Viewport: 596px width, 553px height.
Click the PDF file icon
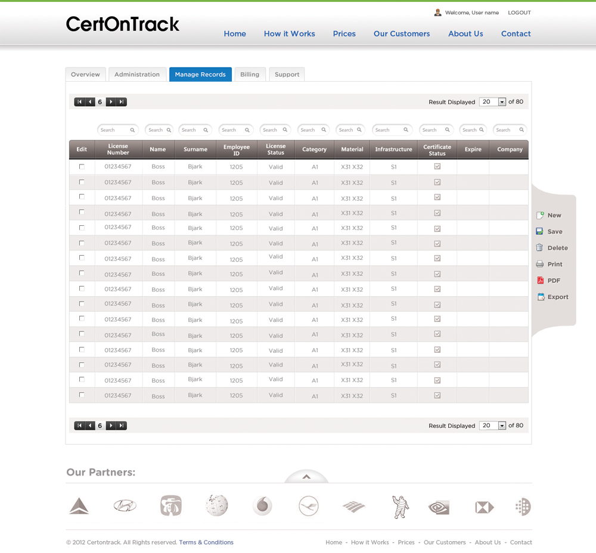click(x=540, y=281)
